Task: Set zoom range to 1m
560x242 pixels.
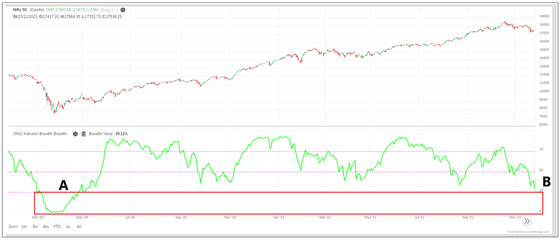Action: (x=24, y=227)
